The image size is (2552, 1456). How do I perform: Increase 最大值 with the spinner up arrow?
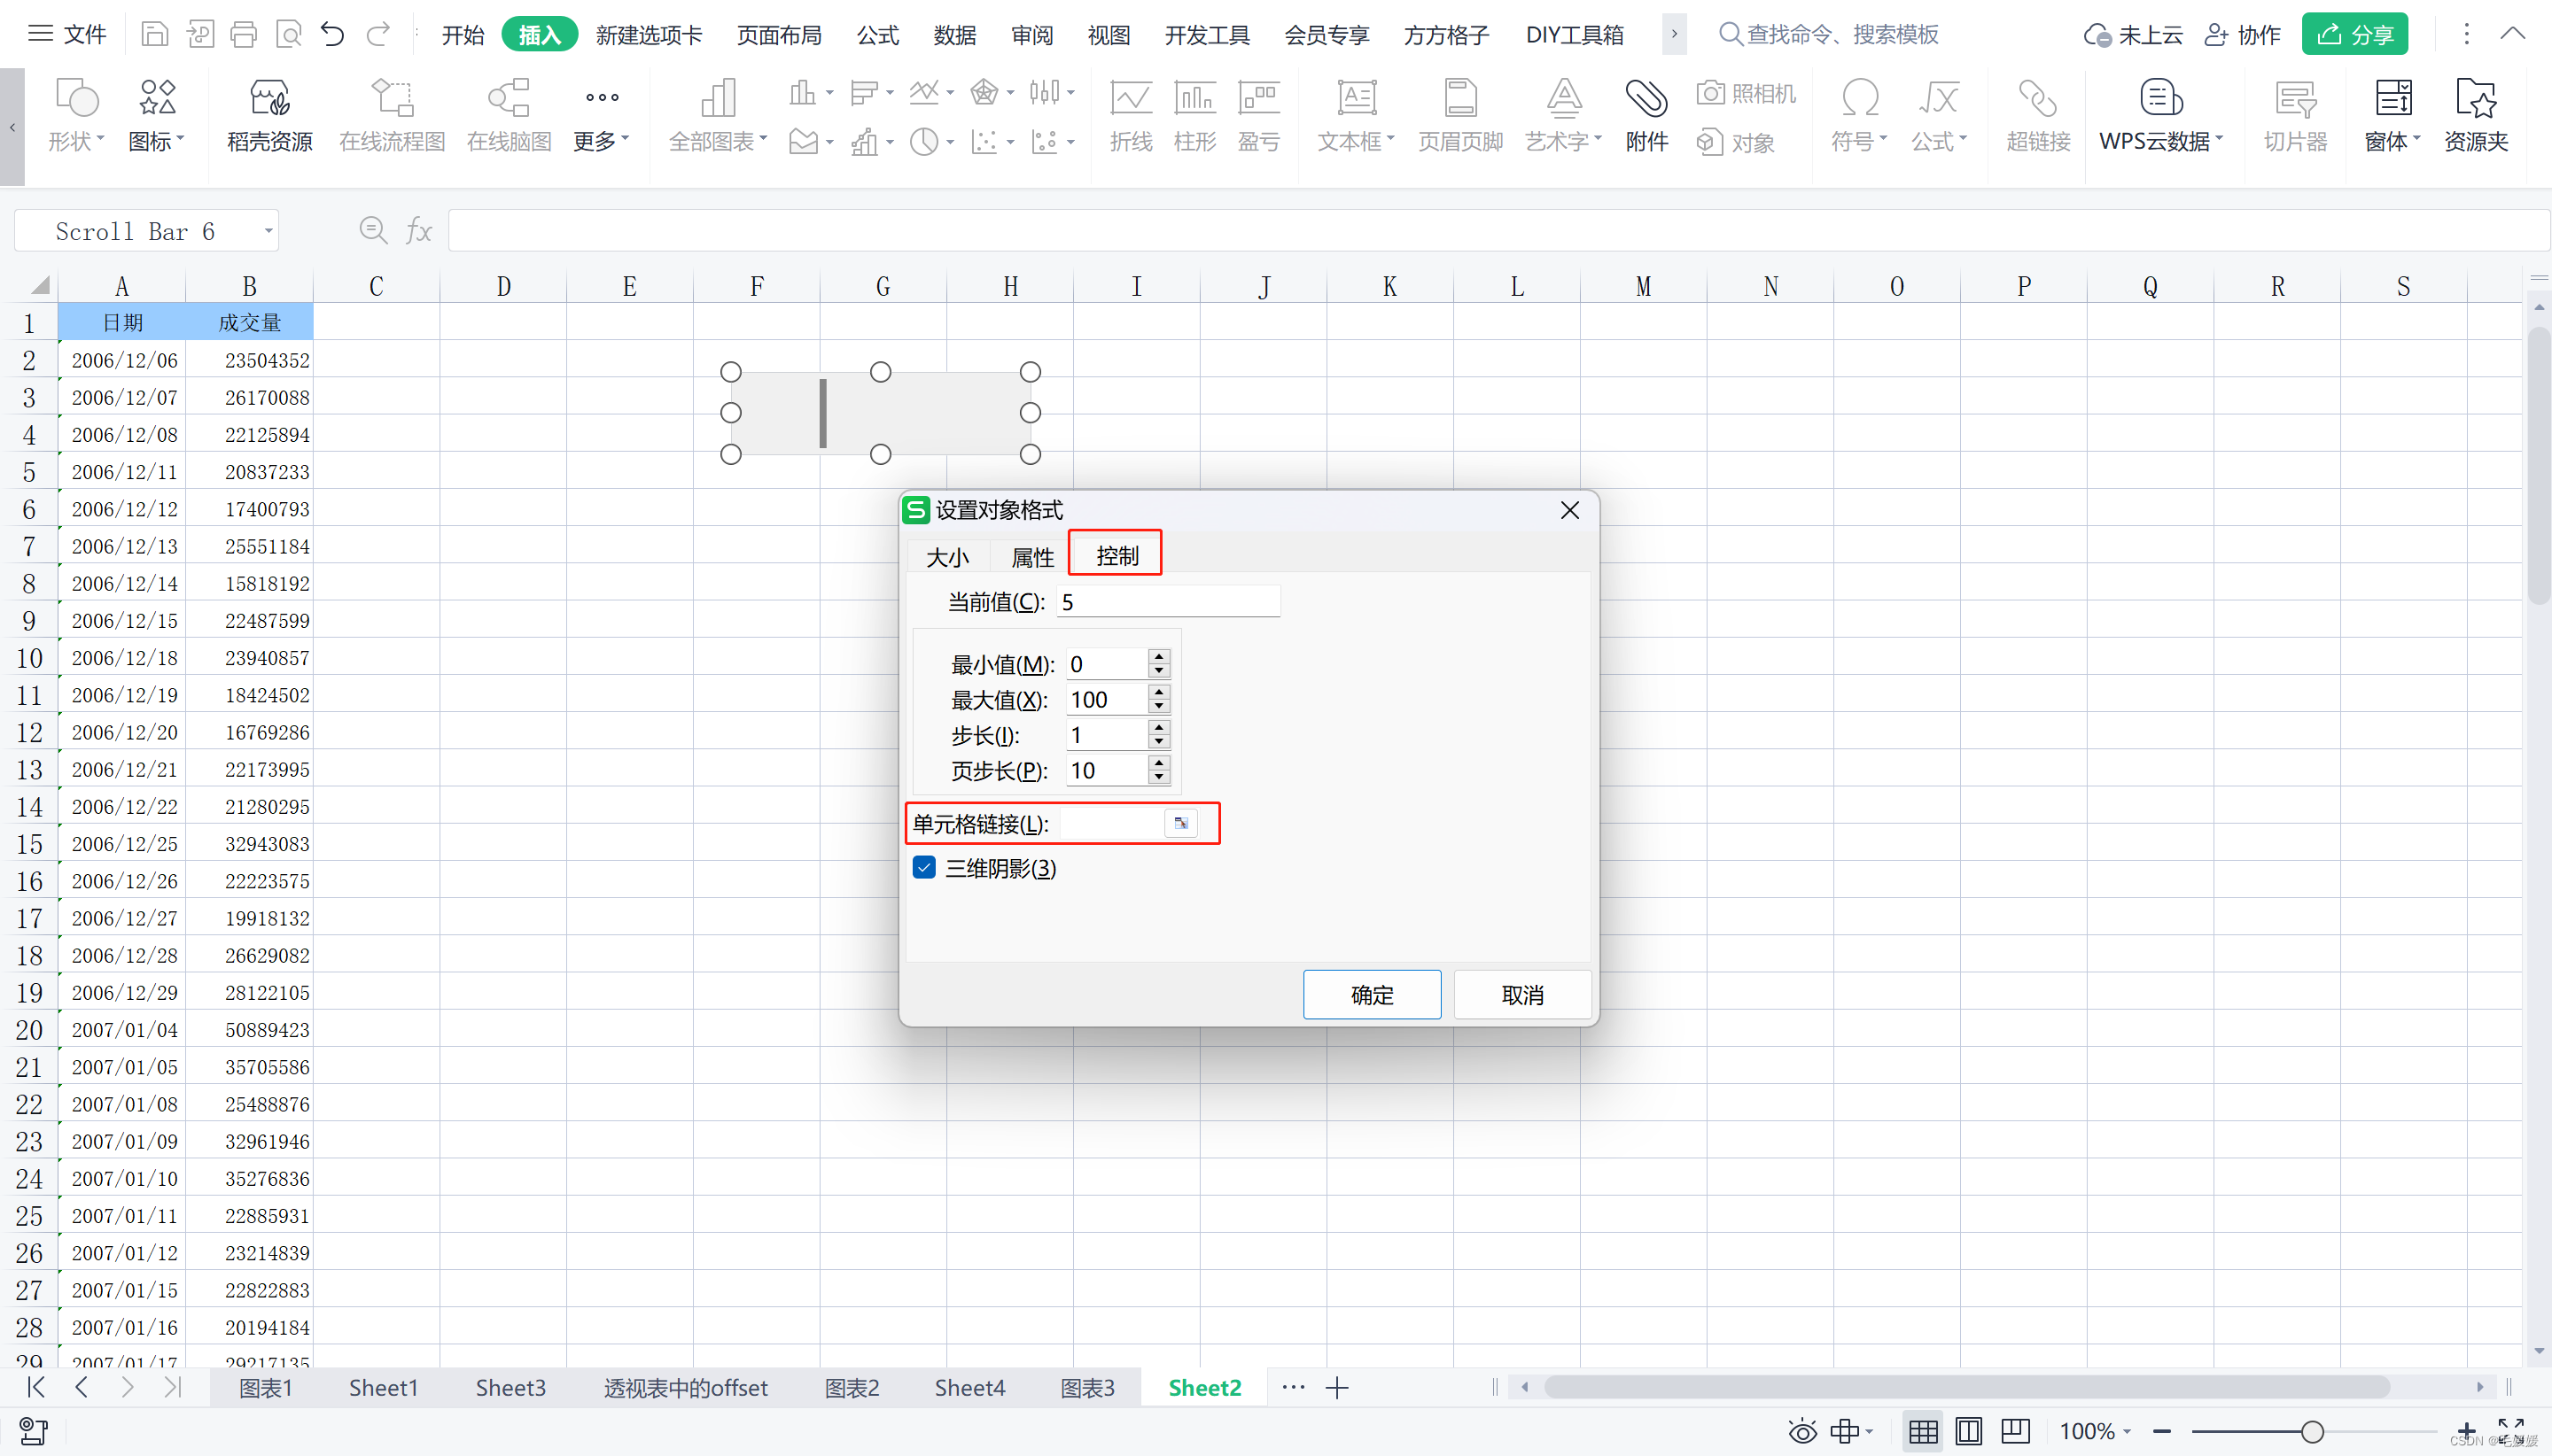(x=1158, y=692)
